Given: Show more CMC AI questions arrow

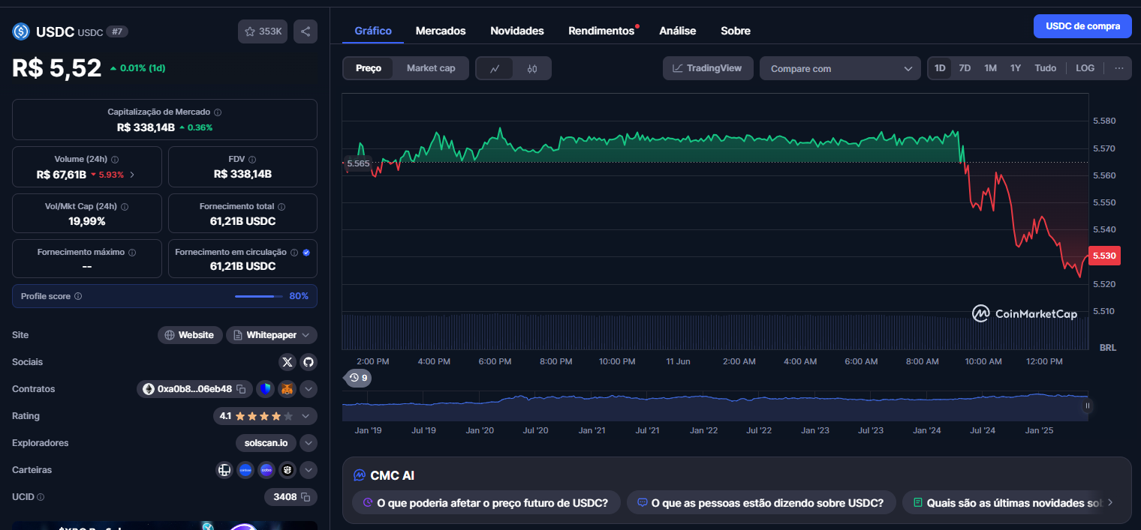Looking at the screenshot, I should click(1110, 503).
